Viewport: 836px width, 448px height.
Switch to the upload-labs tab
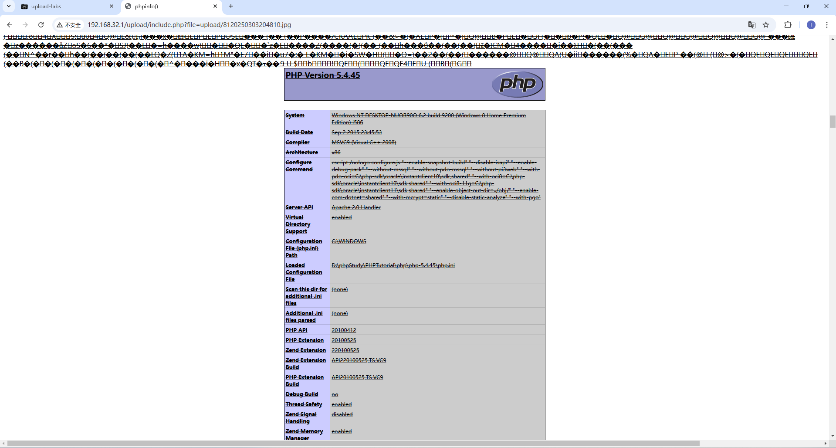pos(68,6)
